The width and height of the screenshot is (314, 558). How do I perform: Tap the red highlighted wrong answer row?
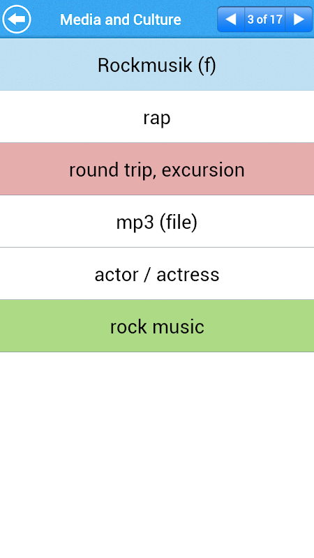[157, 169]
